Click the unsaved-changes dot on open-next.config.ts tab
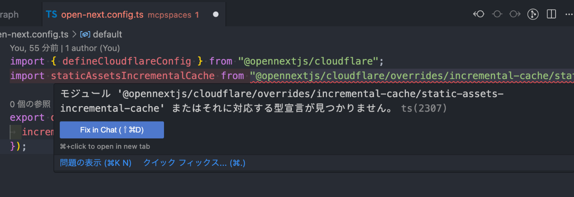 [216, 14]
